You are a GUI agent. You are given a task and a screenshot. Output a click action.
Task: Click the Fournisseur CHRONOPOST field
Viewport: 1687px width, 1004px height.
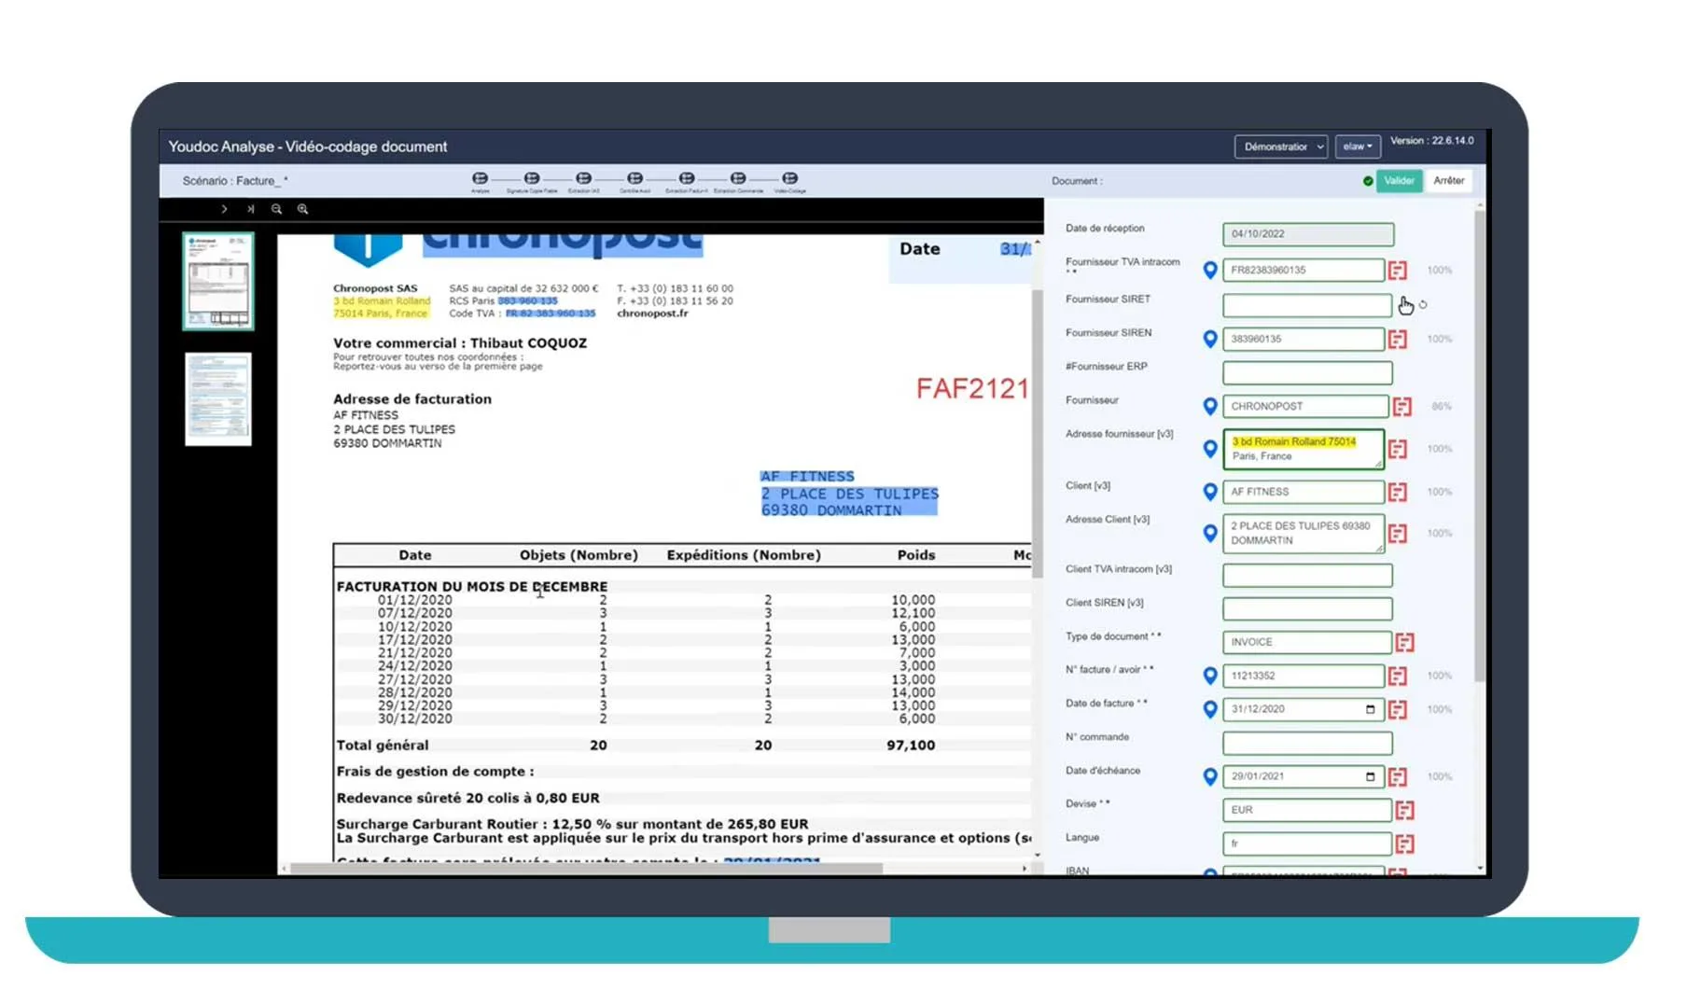tap(1305, 406)
